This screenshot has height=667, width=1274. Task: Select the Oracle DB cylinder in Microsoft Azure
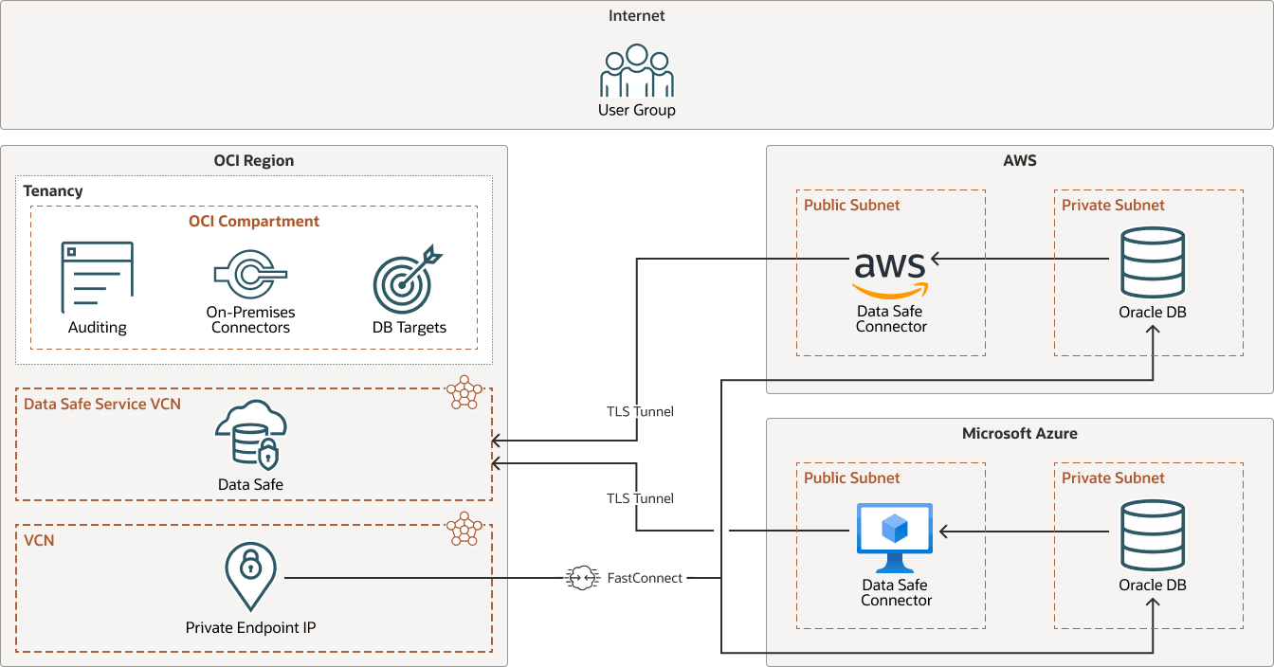click(x=1152, y=535)
